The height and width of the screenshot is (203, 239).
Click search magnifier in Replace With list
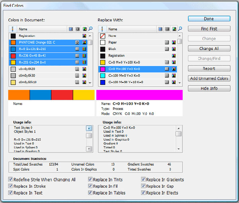click(x=180, y=29)
